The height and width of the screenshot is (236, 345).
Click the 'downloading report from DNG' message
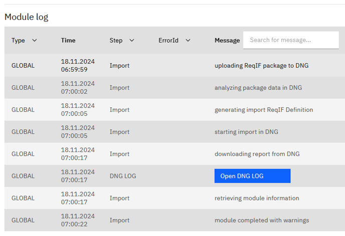click(257, 154)
